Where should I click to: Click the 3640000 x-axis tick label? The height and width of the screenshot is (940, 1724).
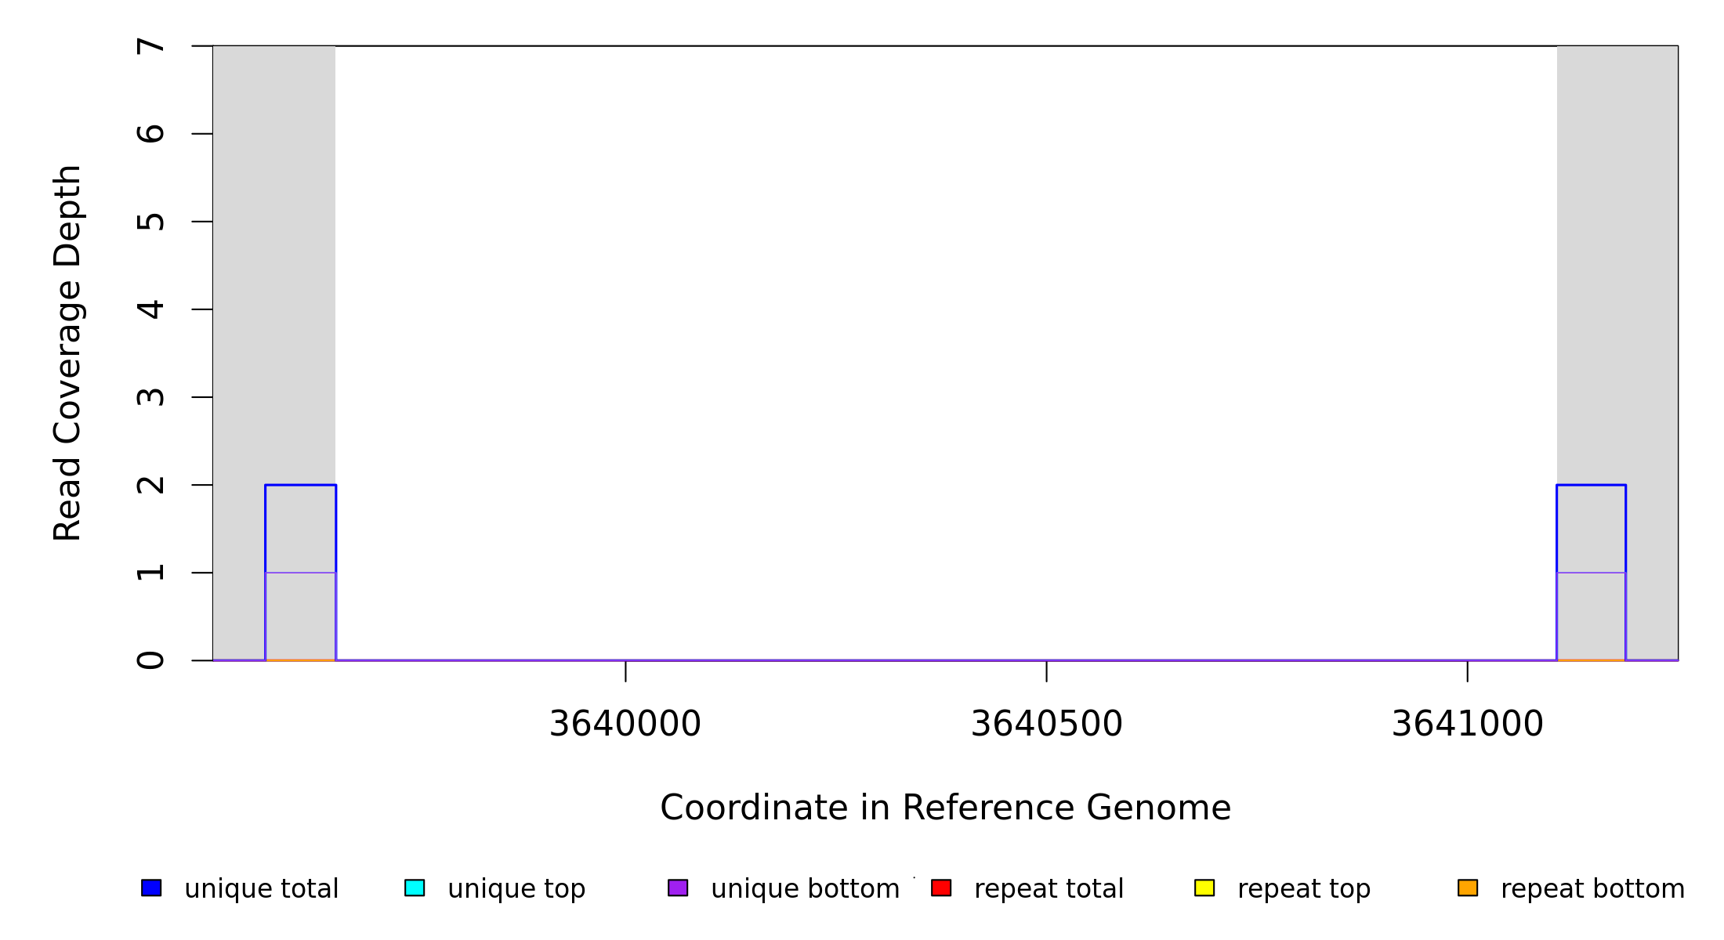[x=625, y=724]
